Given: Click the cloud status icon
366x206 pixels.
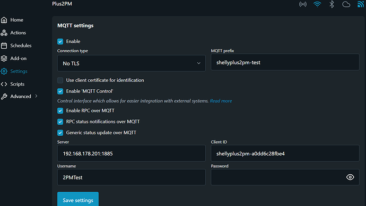Looking at the screenshot, I should [x=346, y=4].
